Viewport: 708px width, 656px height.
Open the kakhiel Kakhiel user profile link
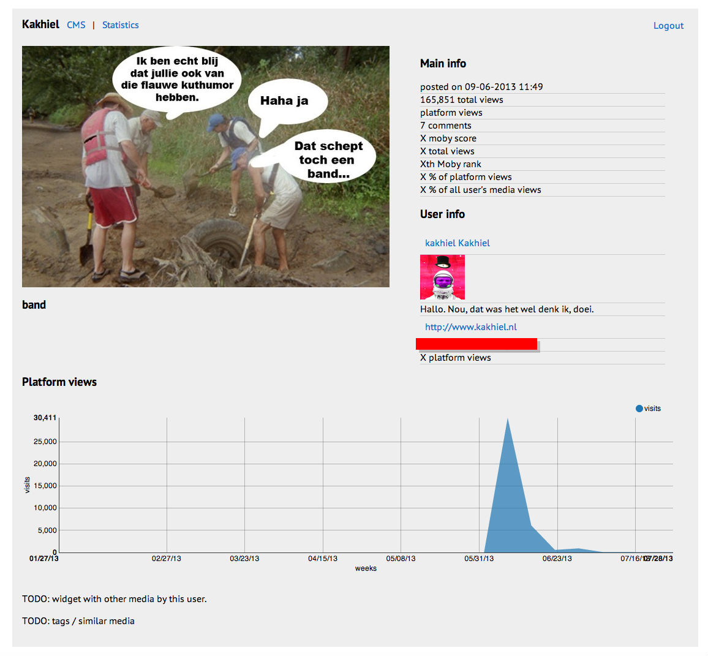[457, 243]
